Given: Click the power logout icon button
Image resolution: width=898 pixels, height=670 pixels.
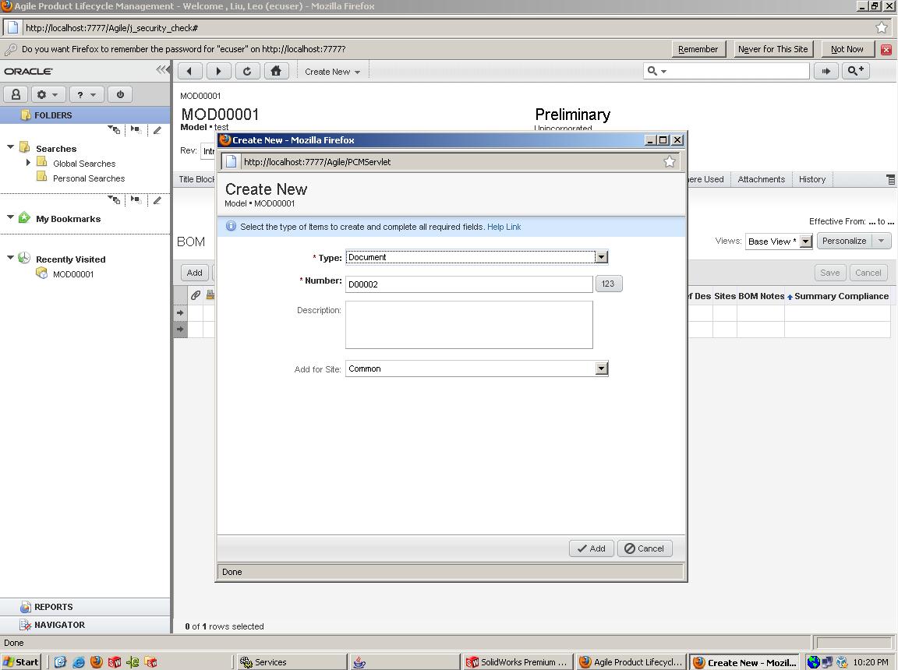Looking at the screenshot, I should tap(120, 94).
